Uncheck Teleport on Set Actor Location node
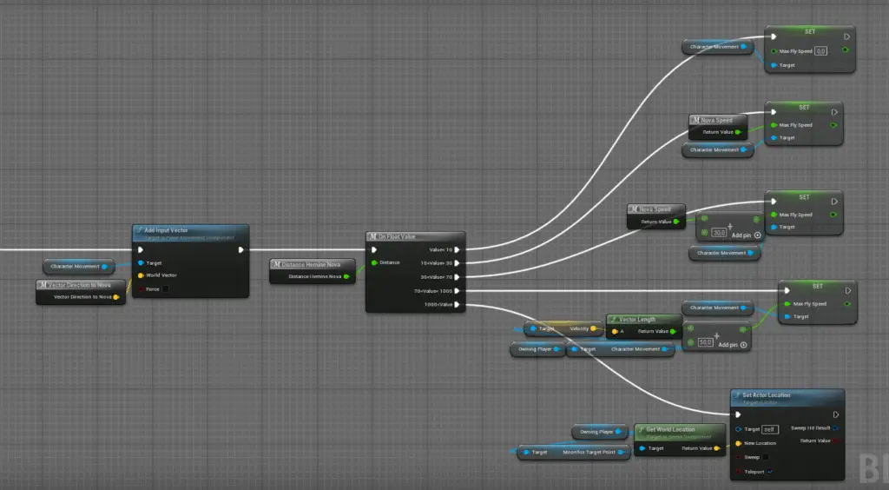This screenshot has height=490, width=889. pyautogui.click(x=771, y=472)
